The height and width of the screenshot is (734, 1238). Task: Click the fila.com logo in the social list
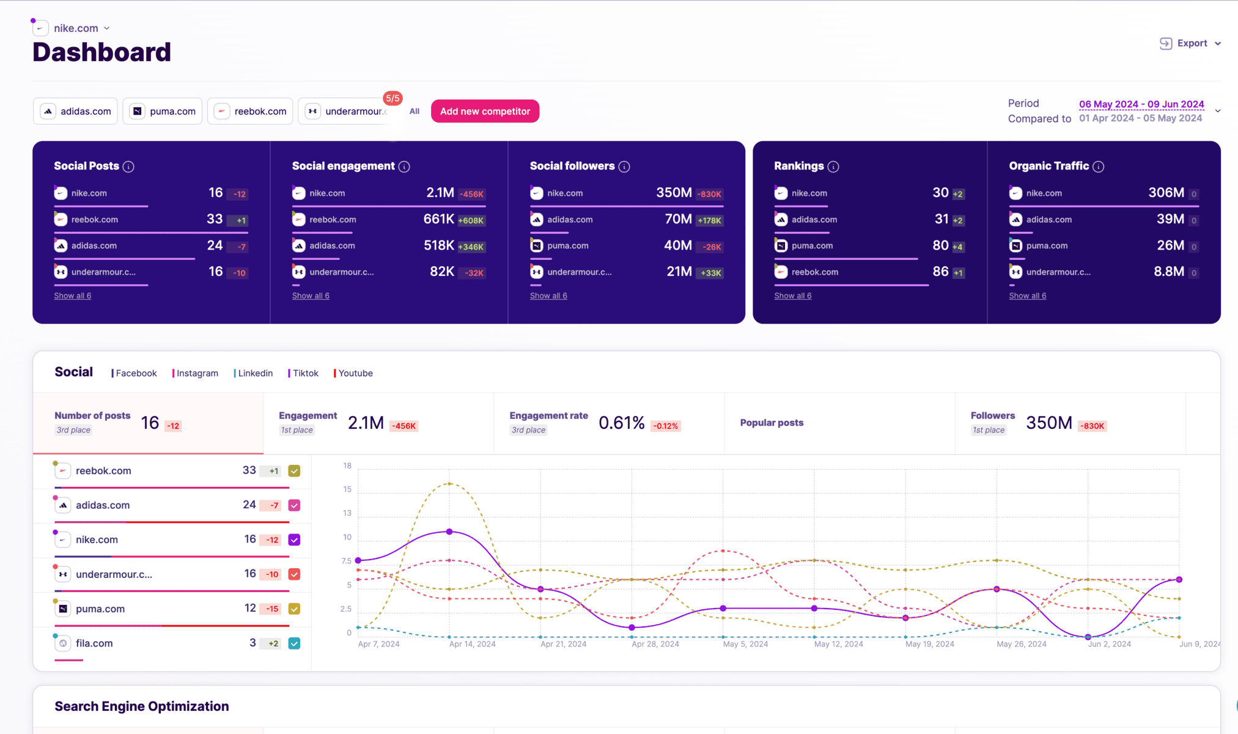(x=63, y=643)
